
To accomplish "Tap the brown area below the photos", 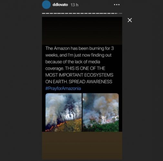I will point(82,145).
